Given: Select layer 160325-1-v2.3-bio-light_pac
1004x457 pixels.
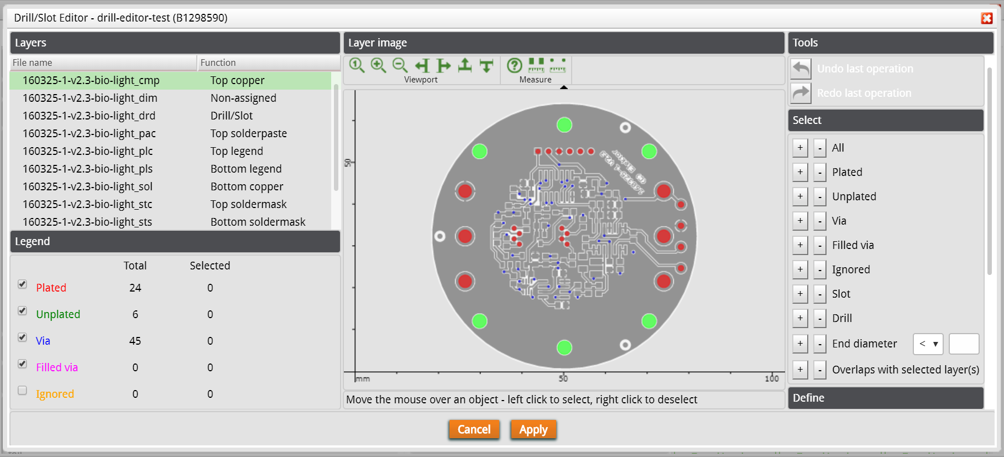Looking at the screenshot, I should coord(170,133).
